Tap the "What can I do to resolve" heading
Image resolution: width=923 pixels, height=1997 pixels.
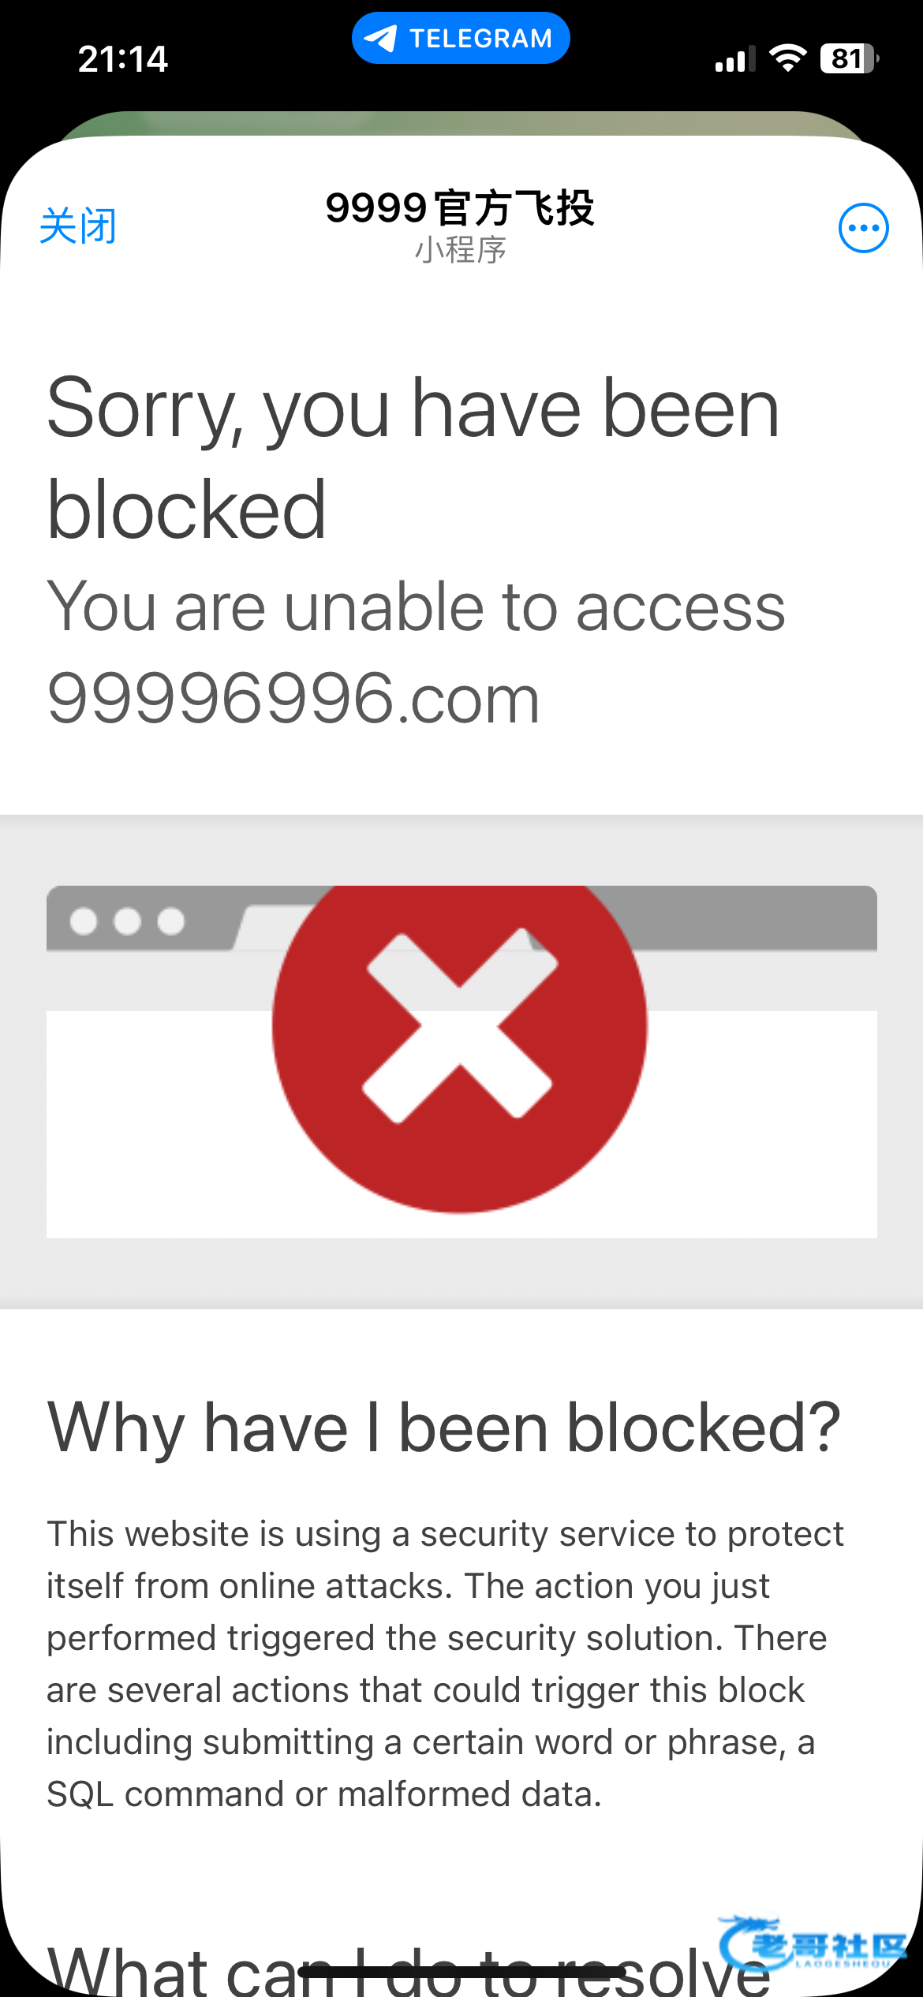click(x=409, y=1969)
